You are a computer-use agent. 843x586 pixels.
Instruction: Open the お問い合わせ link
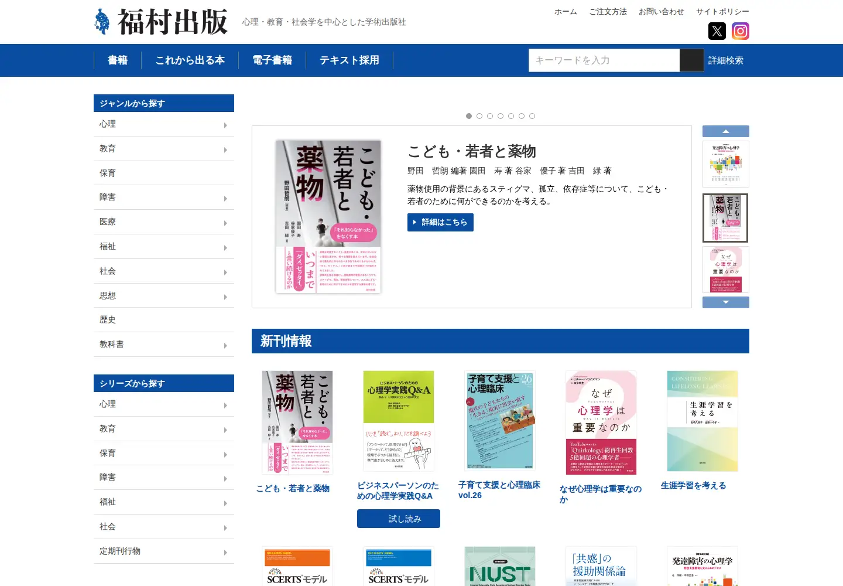pyautogui.click(x=662, y=12)
